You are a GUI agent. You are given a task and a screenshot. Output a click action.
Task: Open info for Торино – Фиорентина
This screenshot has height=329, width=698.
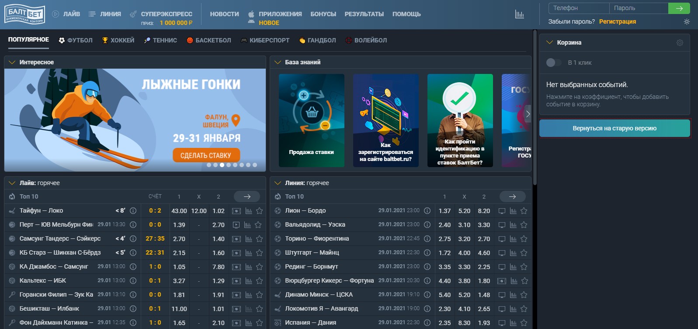(427, 239)
